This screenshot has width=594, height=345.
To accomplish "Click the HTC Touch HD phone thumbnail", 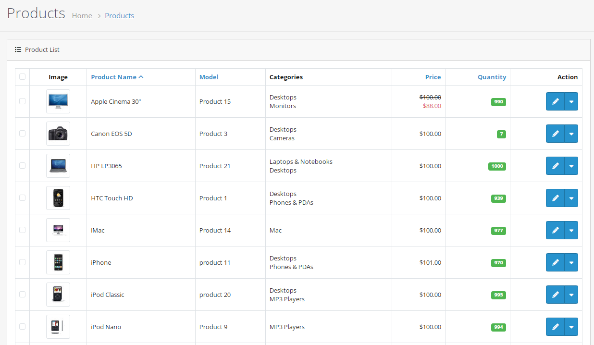I will [x=58, y=198].
